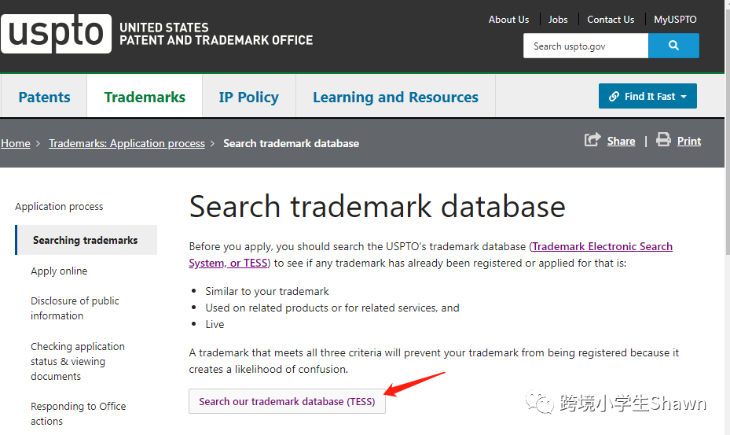This screenshot has height=435, width=730.
Task: Click 'Search trademark database' breadcrumb text
Action: 291,144
